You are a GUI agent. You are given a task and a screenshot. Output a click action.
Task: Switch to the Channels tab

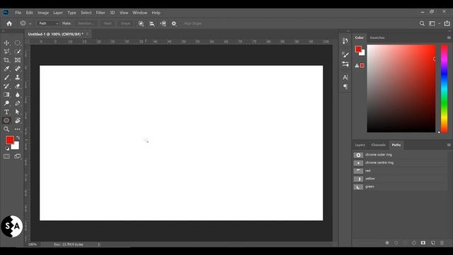coord(379,144)
